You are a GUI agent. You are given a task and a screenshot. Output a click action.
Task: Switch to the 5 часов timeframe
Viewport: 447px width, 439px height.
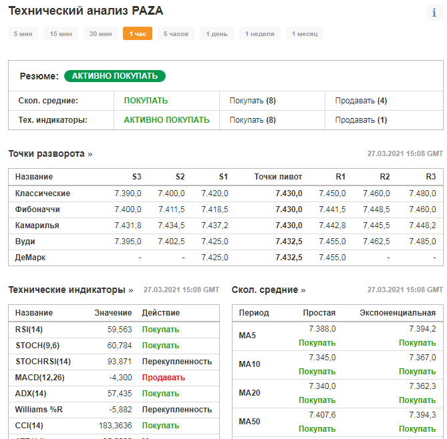(x=176, y=34)
